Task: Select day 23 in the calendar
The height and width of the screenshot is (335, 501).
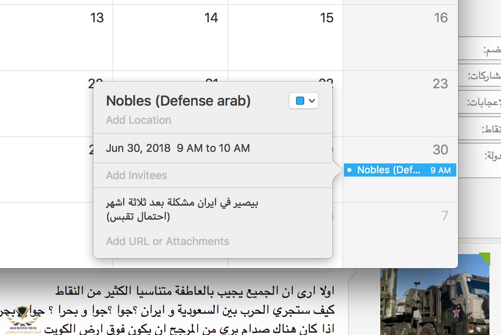Action: tap(440, 84)
